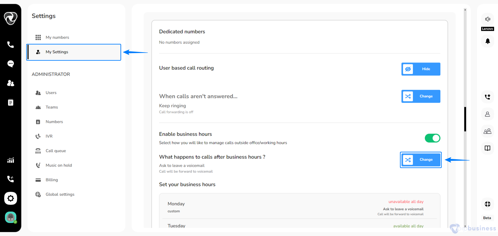This screenshot has width=498, height=236.
Task: Select My Settings menu item
Action: tap(74, 52)
